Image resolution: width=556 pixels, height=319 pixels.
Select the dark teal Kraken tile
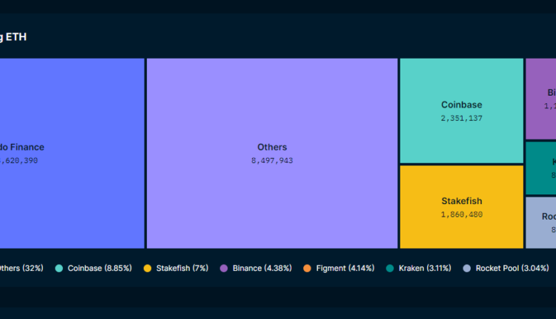(540, 168)
